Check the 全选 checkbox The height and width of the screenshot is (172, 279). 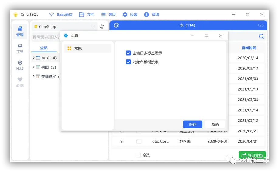pos(138,155)
